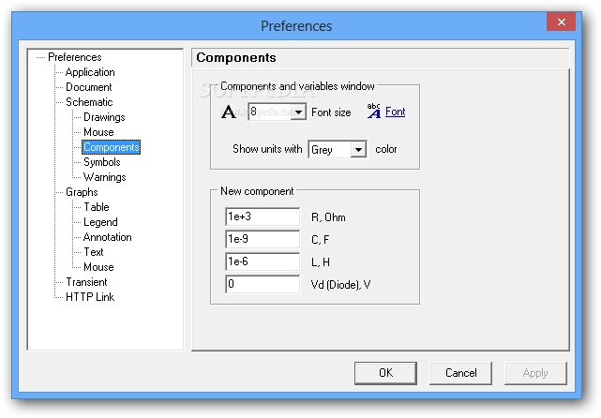Expand the Show units color dropdown
601x418 pixels.
[358, 149]
